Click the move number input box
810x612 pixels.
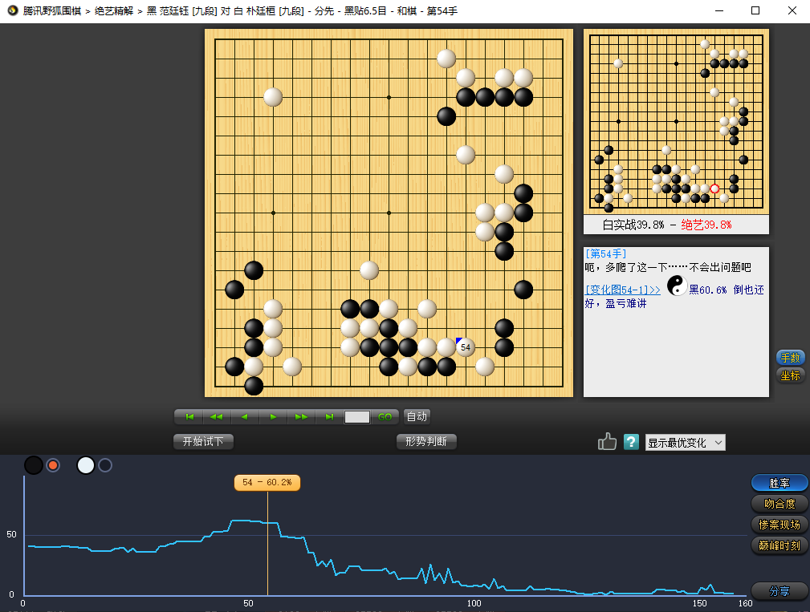click(x=357, y=417)
